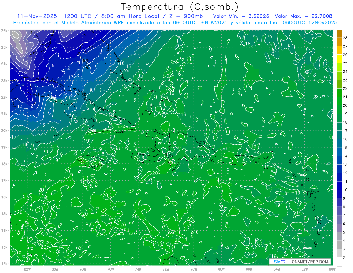Click the contour label '15' on the map

(71, 97)
